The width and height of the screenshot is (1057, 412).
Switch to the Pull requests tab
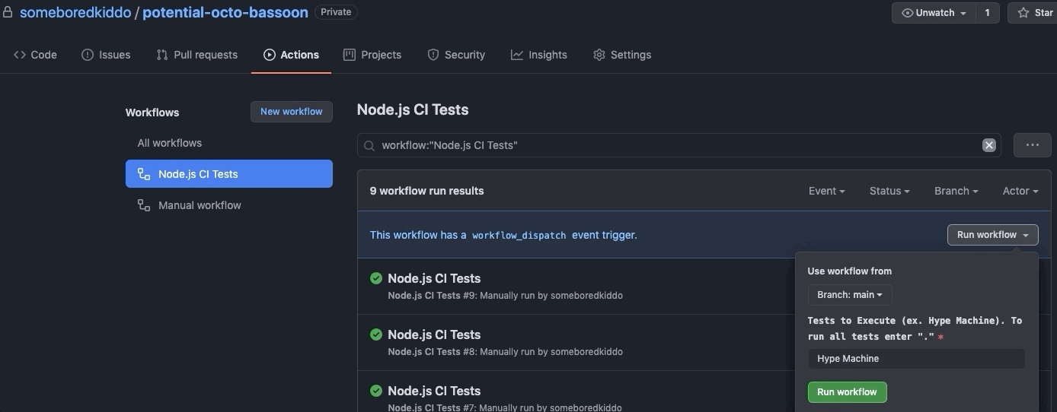(197, 55)
